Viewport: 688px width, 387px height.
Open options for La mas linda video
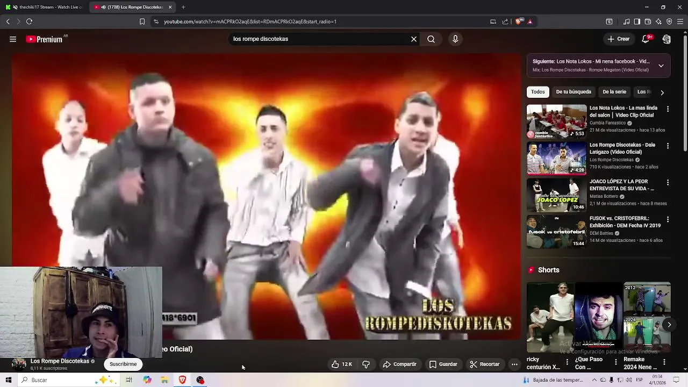pyautogui.click(x=668, y=109)
